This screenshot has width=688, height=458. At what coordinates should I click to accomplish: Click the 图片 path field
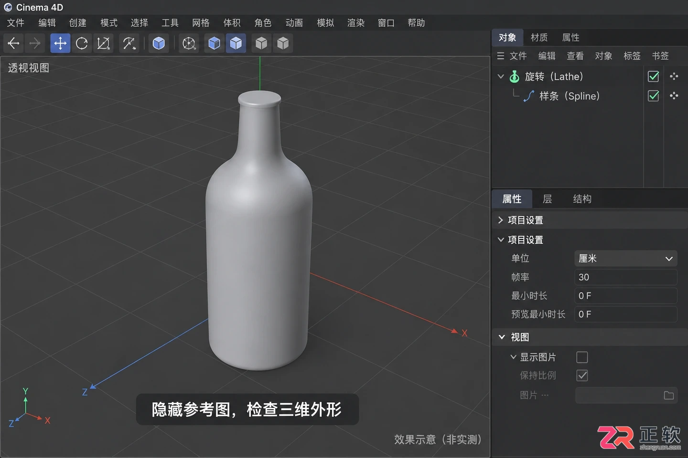point(626,395)
